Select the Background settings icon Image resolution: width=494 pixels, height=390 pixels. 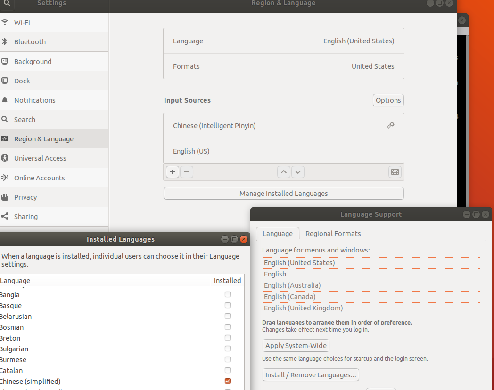pyautogui.click(x=5, y=61)
